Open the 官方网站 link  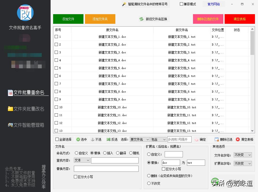[213, 4]
